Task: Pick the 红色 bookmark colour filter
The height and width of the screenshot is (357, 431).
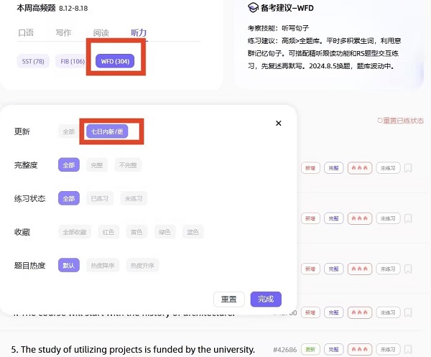Action: tap(108, 232)
